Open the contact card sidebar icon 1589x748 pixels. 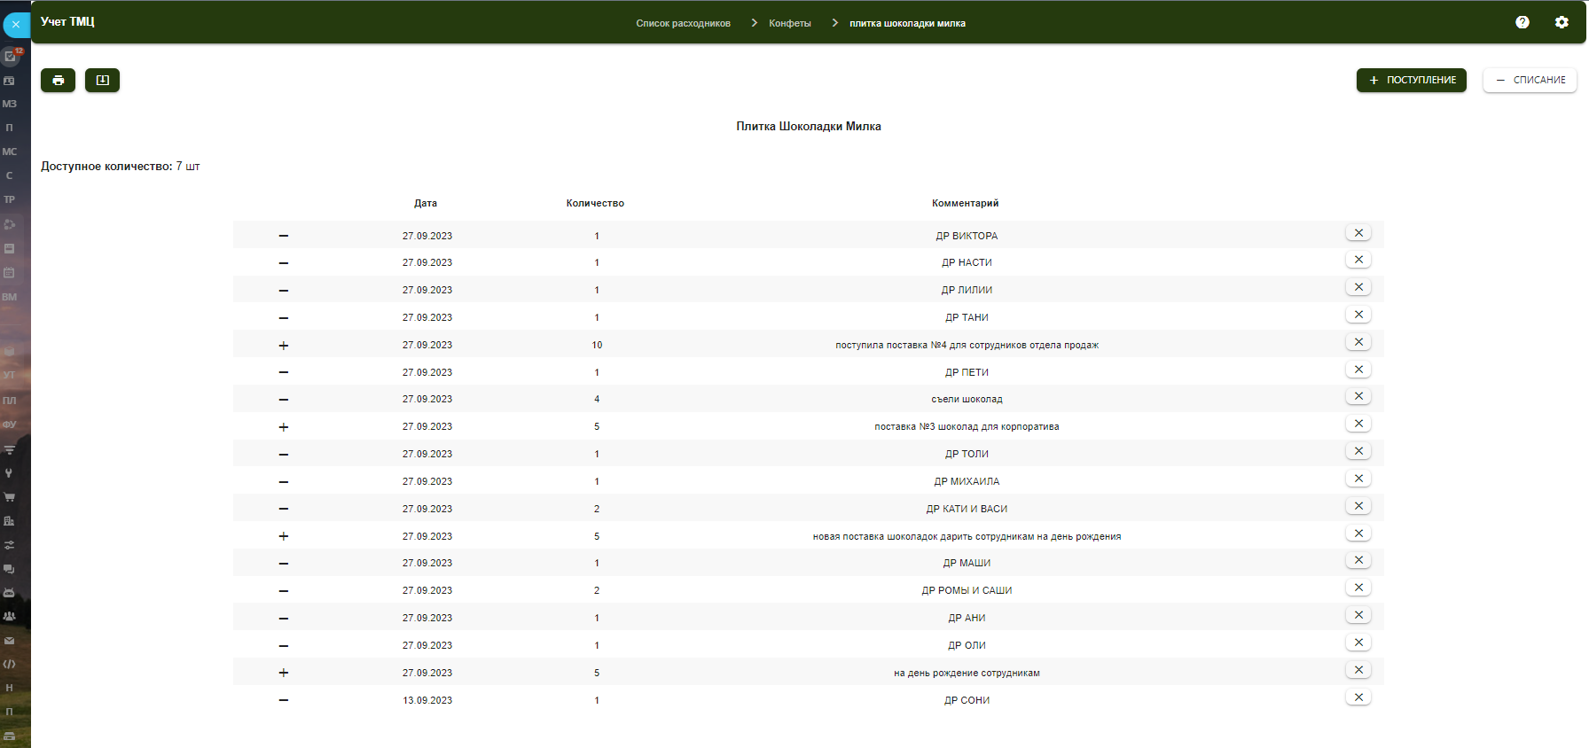pyautogui.click(x=10, y=81)
